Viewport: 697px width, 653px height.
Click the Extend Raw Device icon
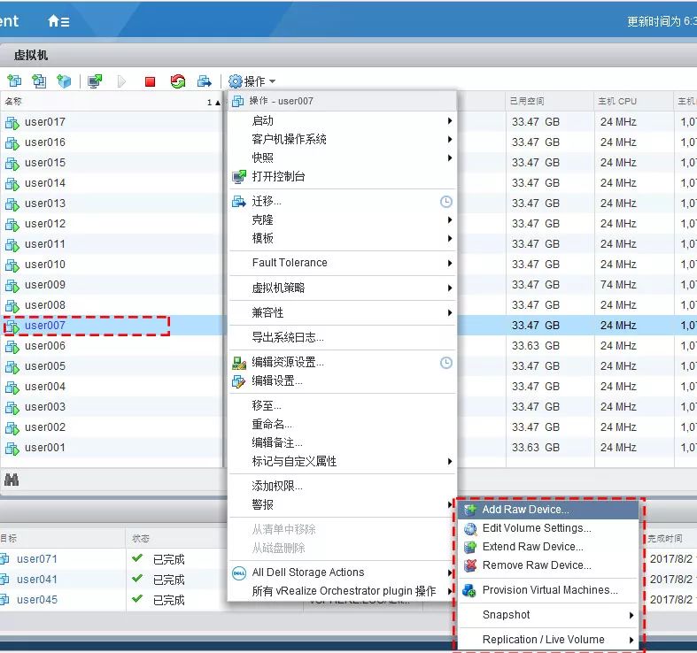(x=470, y=547)
